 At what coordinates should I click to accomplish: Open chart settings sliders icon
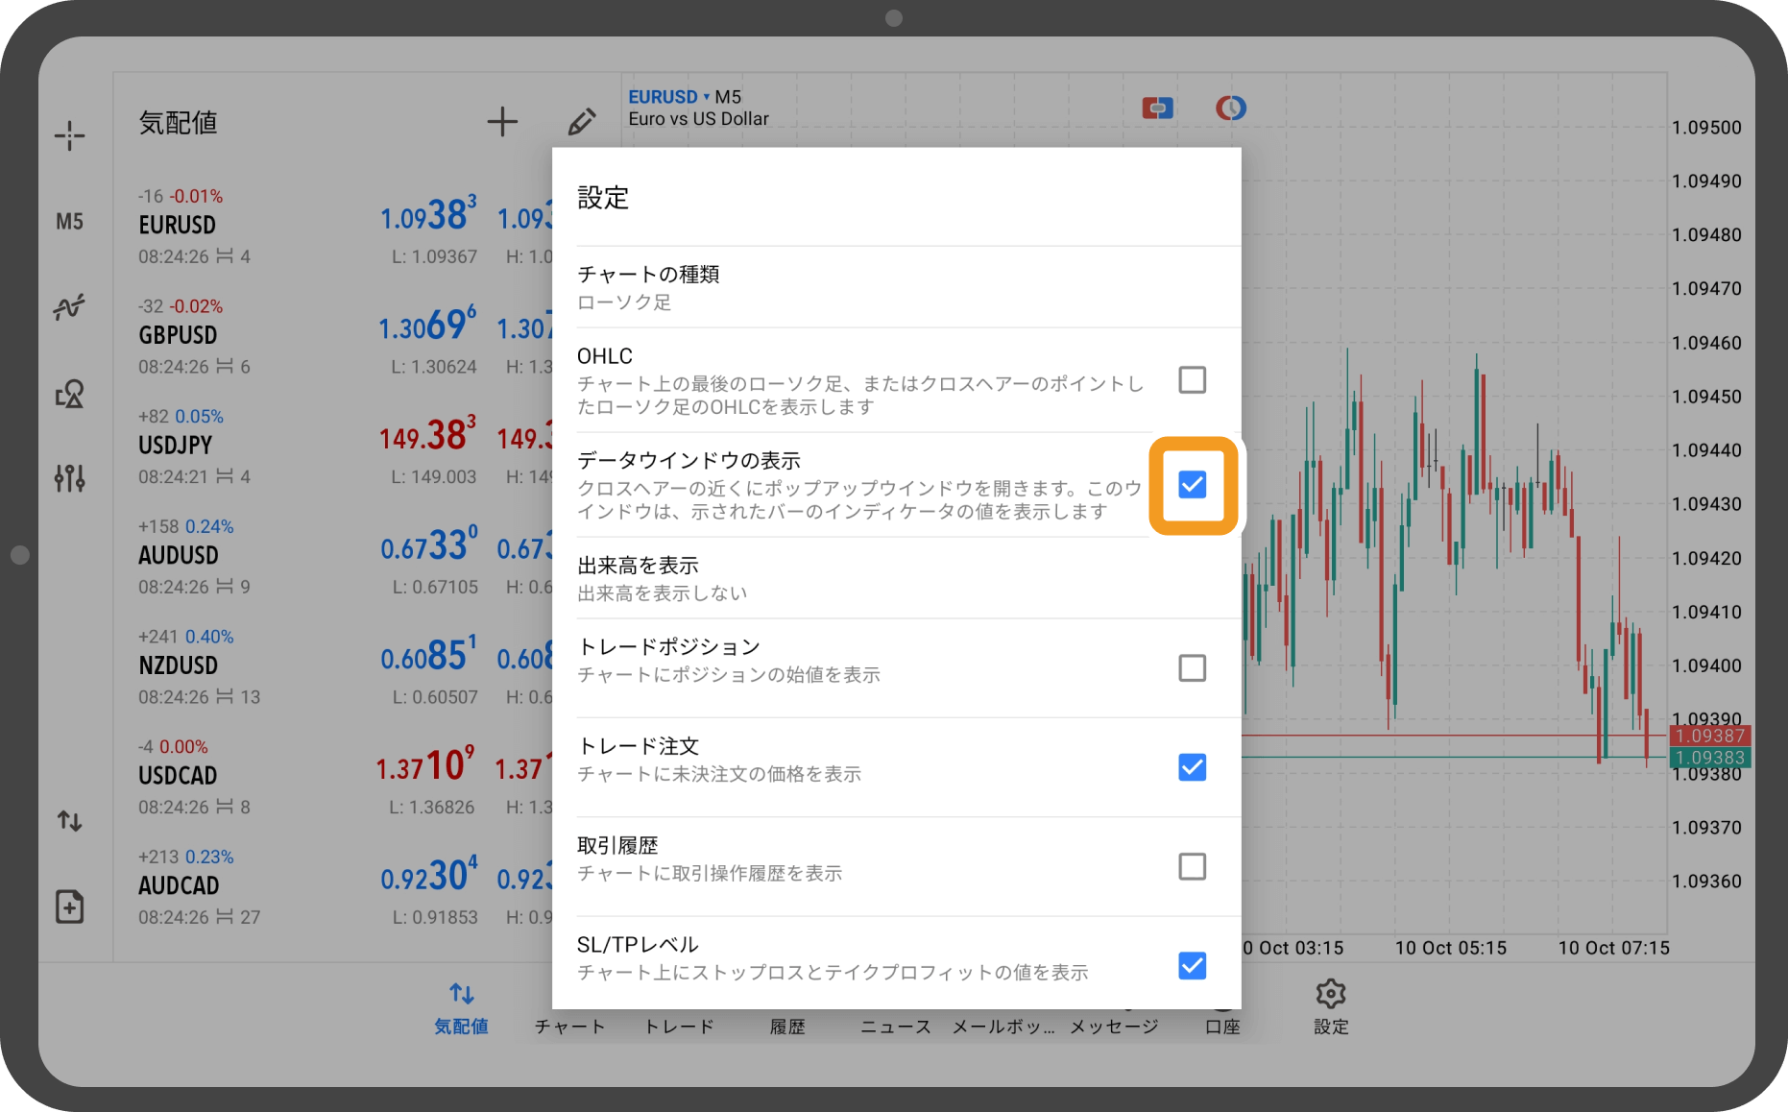[x=69, y=477]
